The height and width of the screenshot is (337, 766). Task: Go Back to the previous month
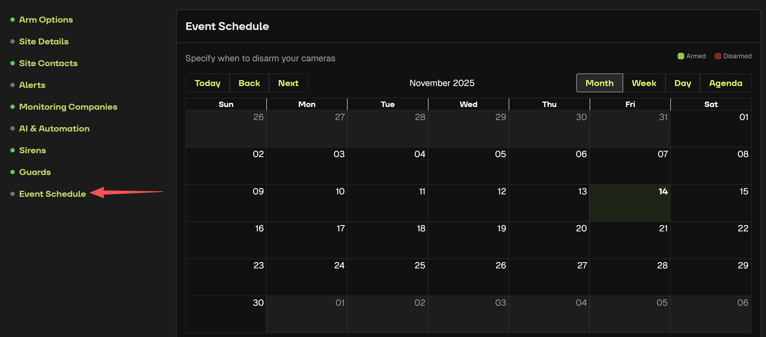pyautogui.click(x=249, y=83)
